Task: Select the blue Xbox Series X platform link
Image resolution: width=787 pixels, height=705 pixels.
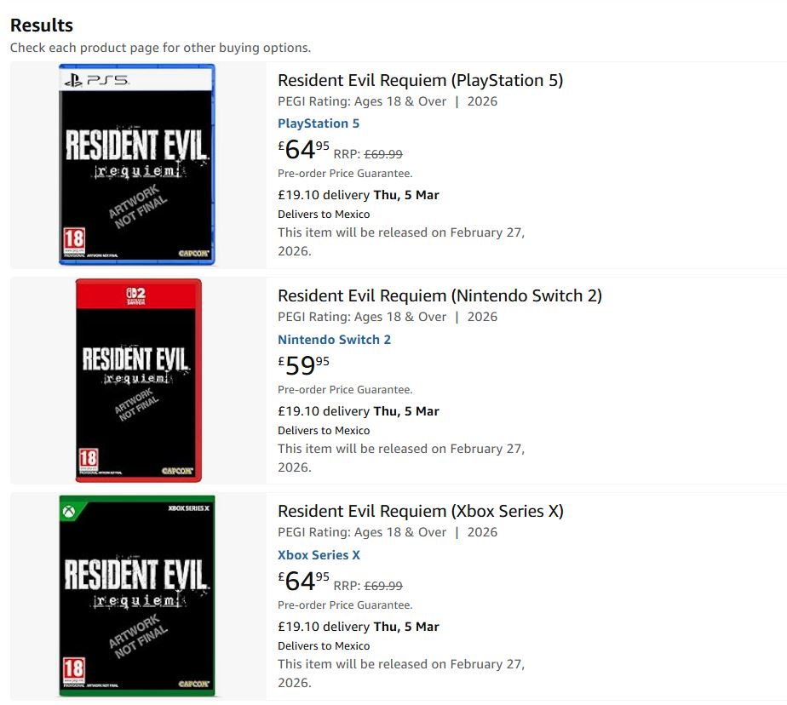Action: click(x=319, y=555)
